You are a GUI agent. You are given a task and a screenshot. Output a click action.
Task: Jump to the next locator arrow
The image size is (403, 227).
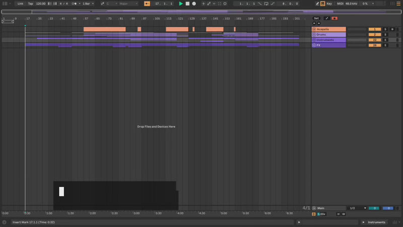point(318,23)
